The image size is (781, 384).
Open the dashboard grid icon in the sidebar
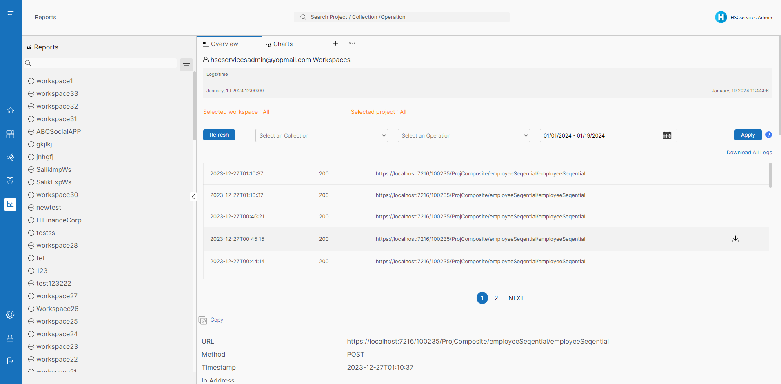click(11, 134)
